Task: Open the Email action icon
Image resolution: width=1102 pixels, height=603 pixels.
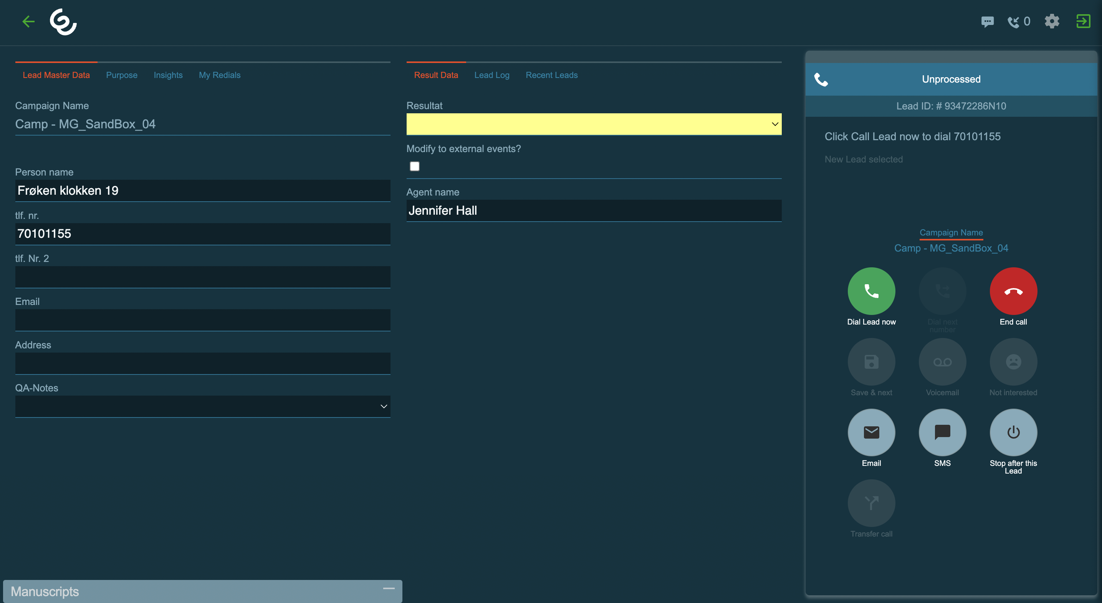Action: (x=871, y=432)
